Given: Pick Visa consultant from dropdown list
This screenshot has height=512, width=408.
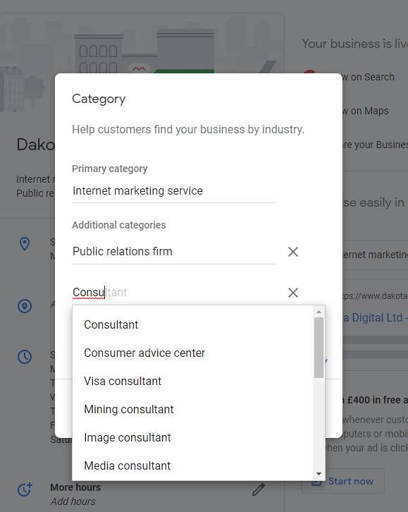Looking at the screenshot, I should point(192,381).
